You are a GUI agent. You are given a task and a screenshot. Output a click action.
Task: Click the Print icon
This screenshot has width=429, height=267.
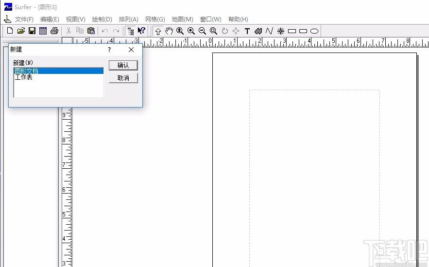tap(54, 31)
